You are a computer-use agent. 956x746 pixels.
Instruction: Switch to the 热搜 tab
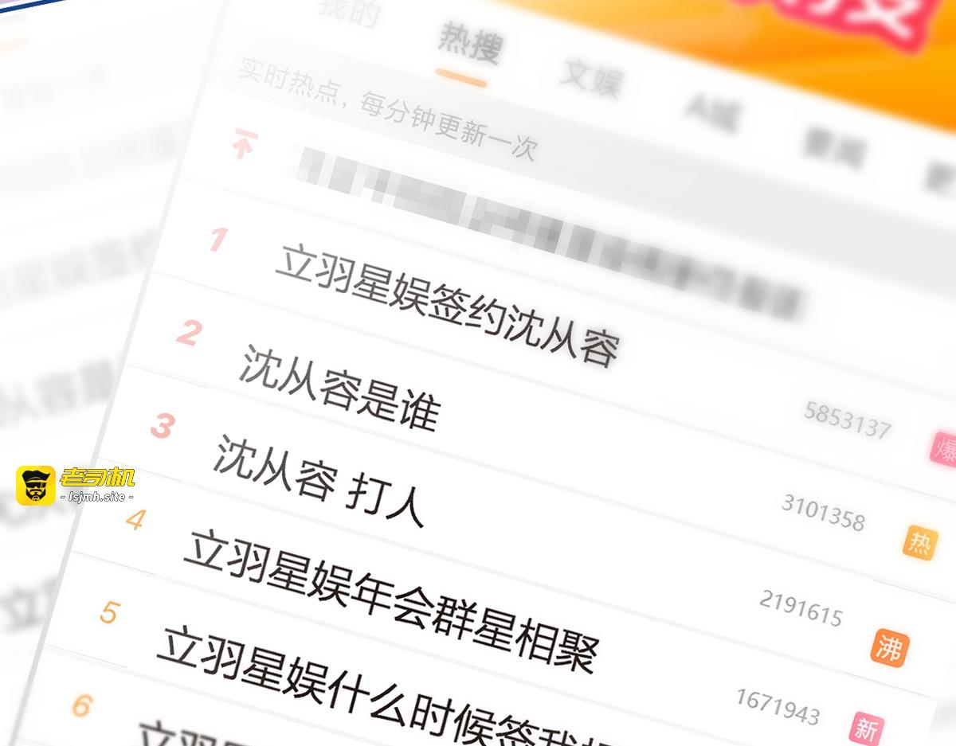click(x=470, y=46)
